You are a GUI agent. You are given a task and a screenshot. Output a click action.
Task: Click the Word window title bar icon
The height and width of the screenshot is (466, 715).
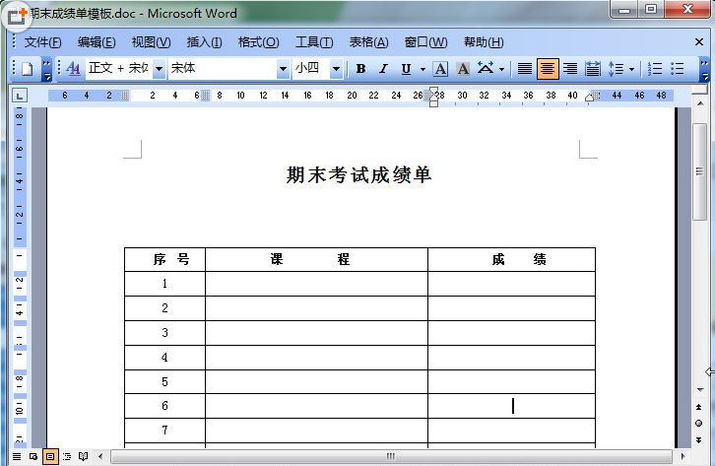17,15
